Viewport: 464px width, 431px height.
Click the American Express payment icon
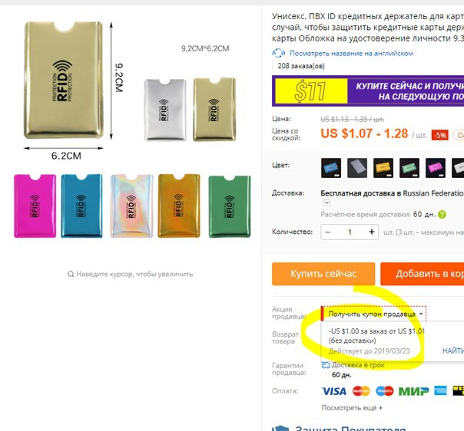point(440,391)
